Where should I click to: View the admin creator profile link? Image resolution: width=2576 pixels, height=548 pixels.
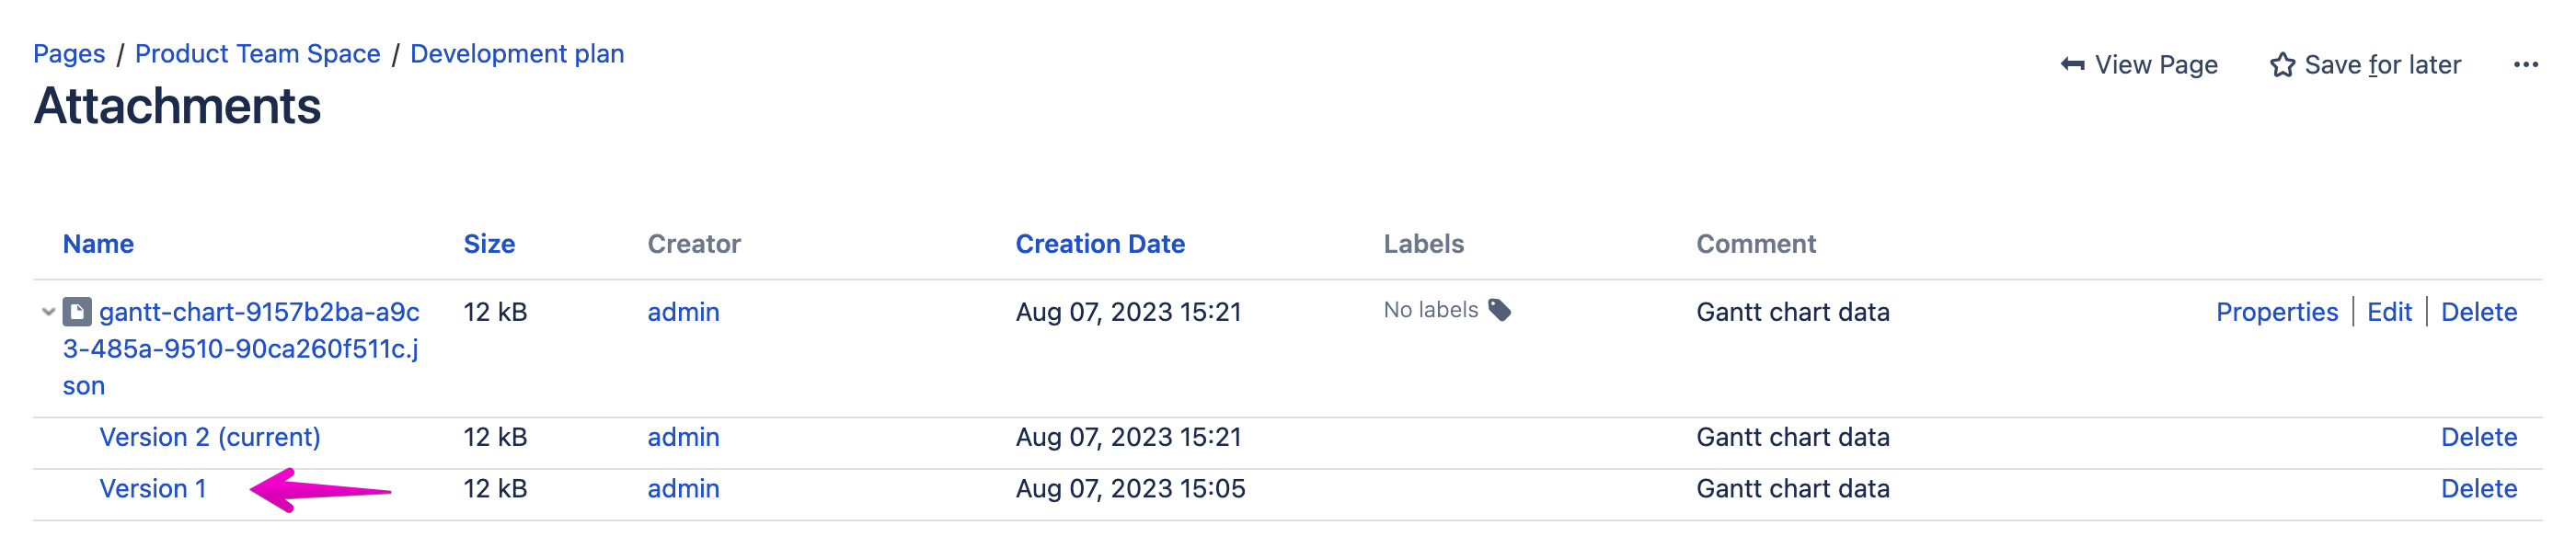click(x=682, y=311)
